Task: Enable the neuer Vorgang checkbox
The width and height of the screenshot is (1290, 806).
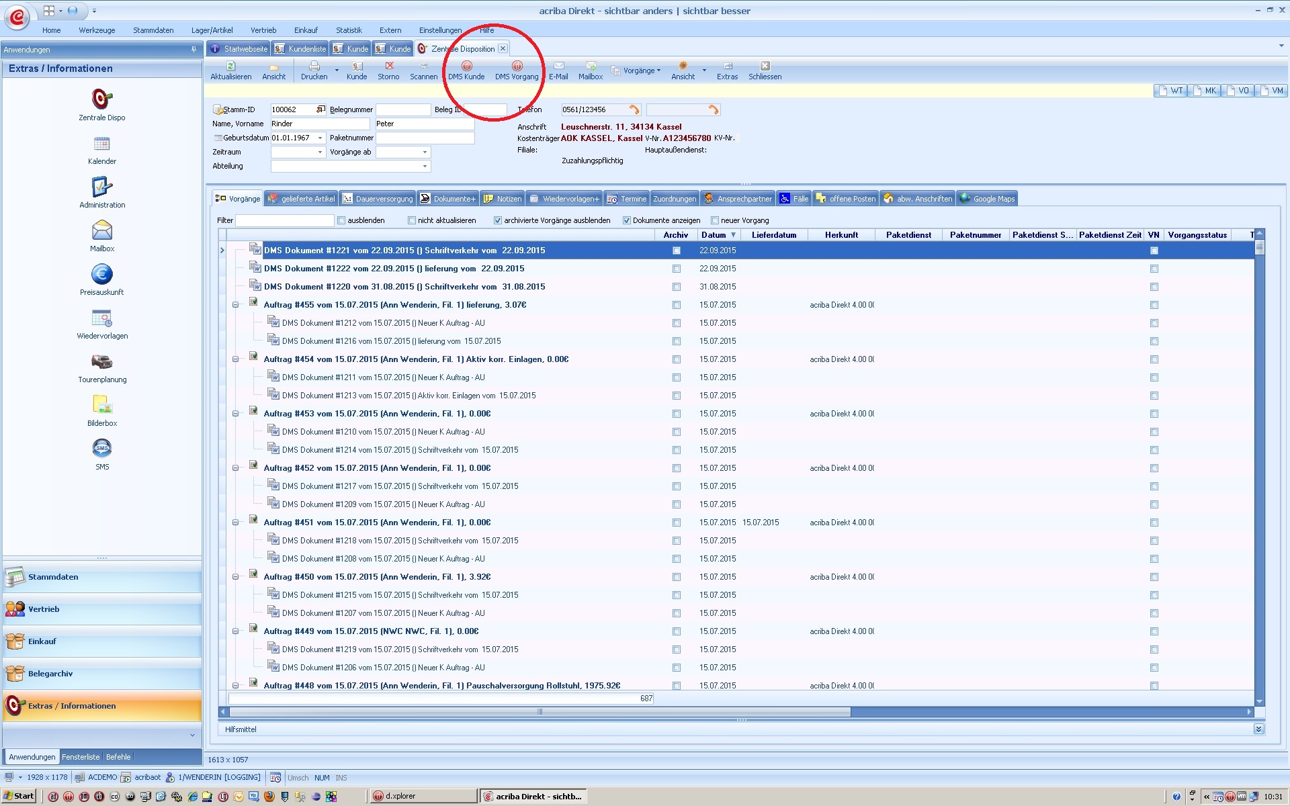Action: (x=715, y=220)
